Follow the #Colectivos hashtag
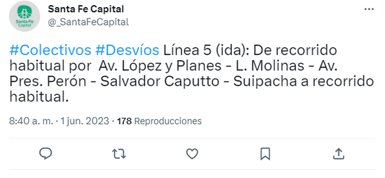385x178 pixels. (50, 50)
